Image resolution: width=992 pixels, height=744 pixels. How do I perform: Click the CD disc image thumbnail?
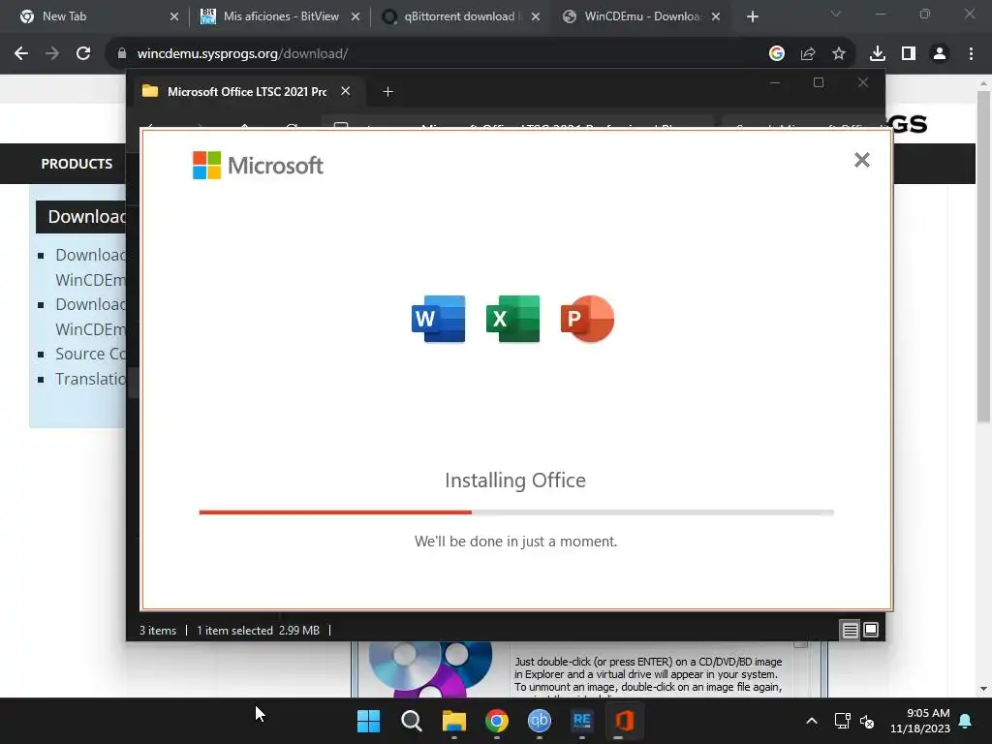coord(430,669)
